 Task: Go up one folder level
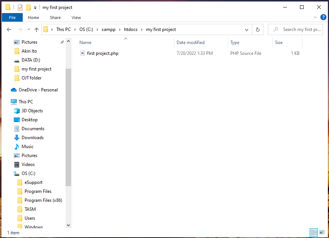37,29
